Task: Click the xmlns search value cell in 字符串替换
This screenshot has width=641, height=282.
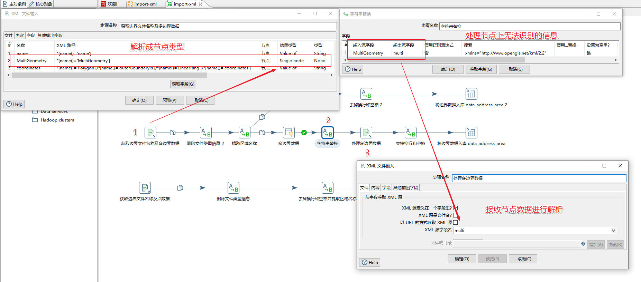Action: pyautogui.click(x=506, y=53)
